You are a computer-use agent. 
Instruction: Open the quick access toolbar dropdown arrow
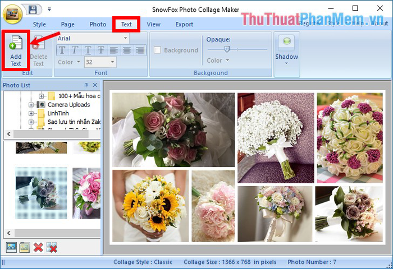click(x=49, y=10)
